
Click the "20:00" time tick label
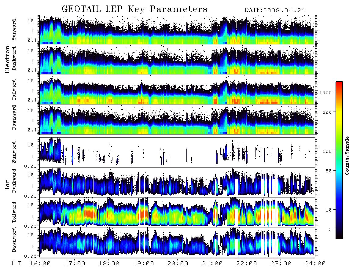(x=178, y=264)
